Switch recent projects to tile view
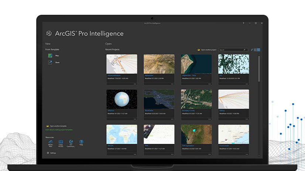The image size is (305, 171). (258, 50)
